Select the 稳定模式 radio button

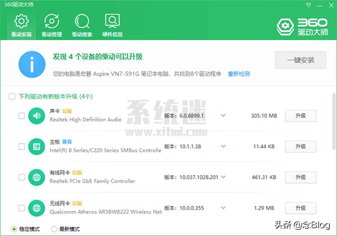(x=14, y=229)
